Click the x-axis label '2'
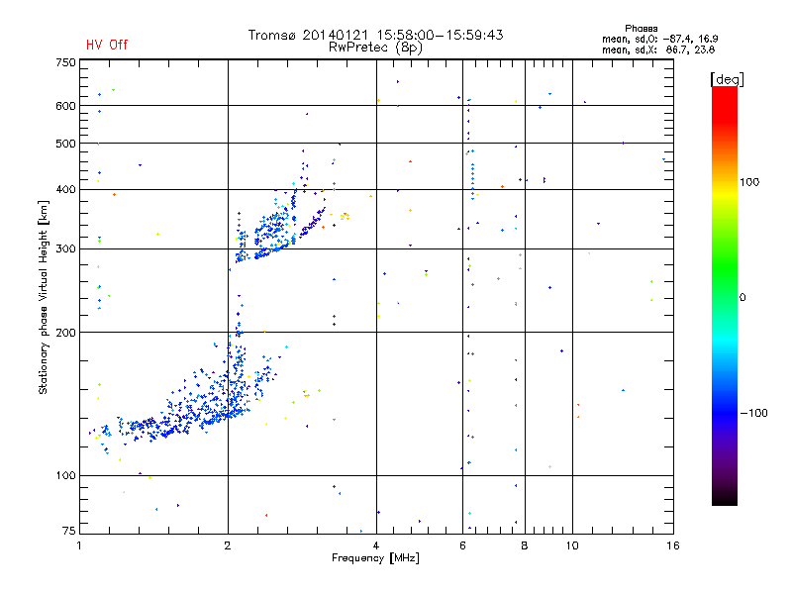The height and width of the screenshot is (594, 792). (228, 545)
